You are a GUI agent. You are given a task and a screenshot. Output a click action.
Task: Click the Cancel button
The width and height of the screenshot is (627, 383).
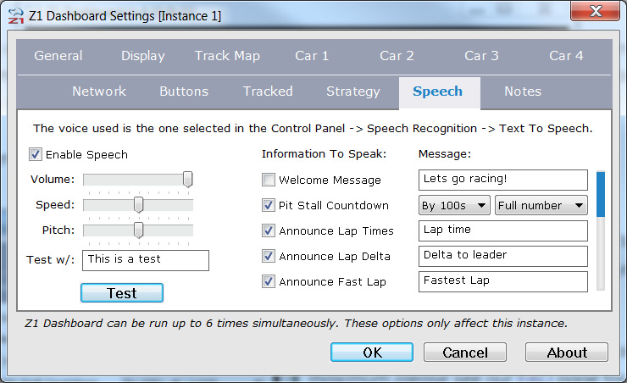[465, 352]
